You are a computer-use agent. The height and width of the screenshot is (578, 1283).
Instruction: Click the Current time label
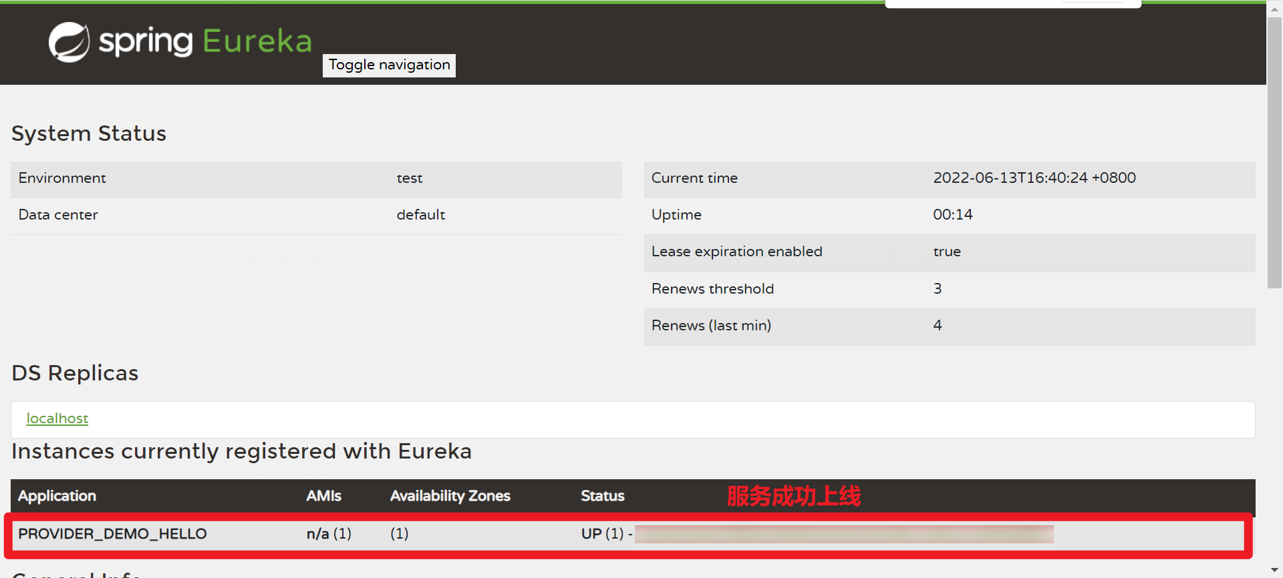(694, 178)
